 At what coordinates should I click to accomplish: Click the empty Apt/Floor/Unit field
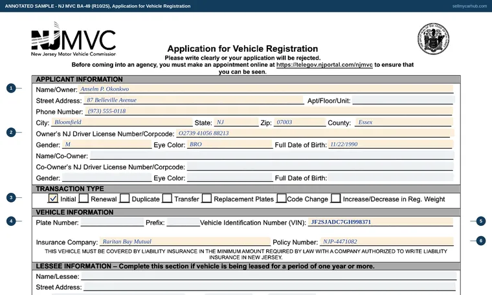coord(403,100)
